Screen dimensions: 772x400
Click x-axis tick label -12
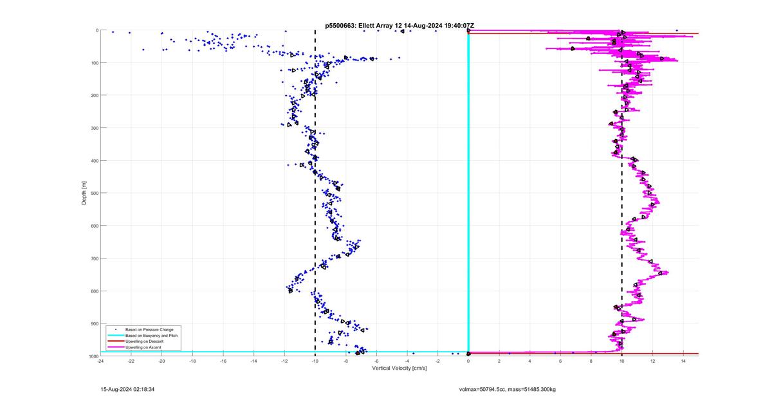point(284,361)
